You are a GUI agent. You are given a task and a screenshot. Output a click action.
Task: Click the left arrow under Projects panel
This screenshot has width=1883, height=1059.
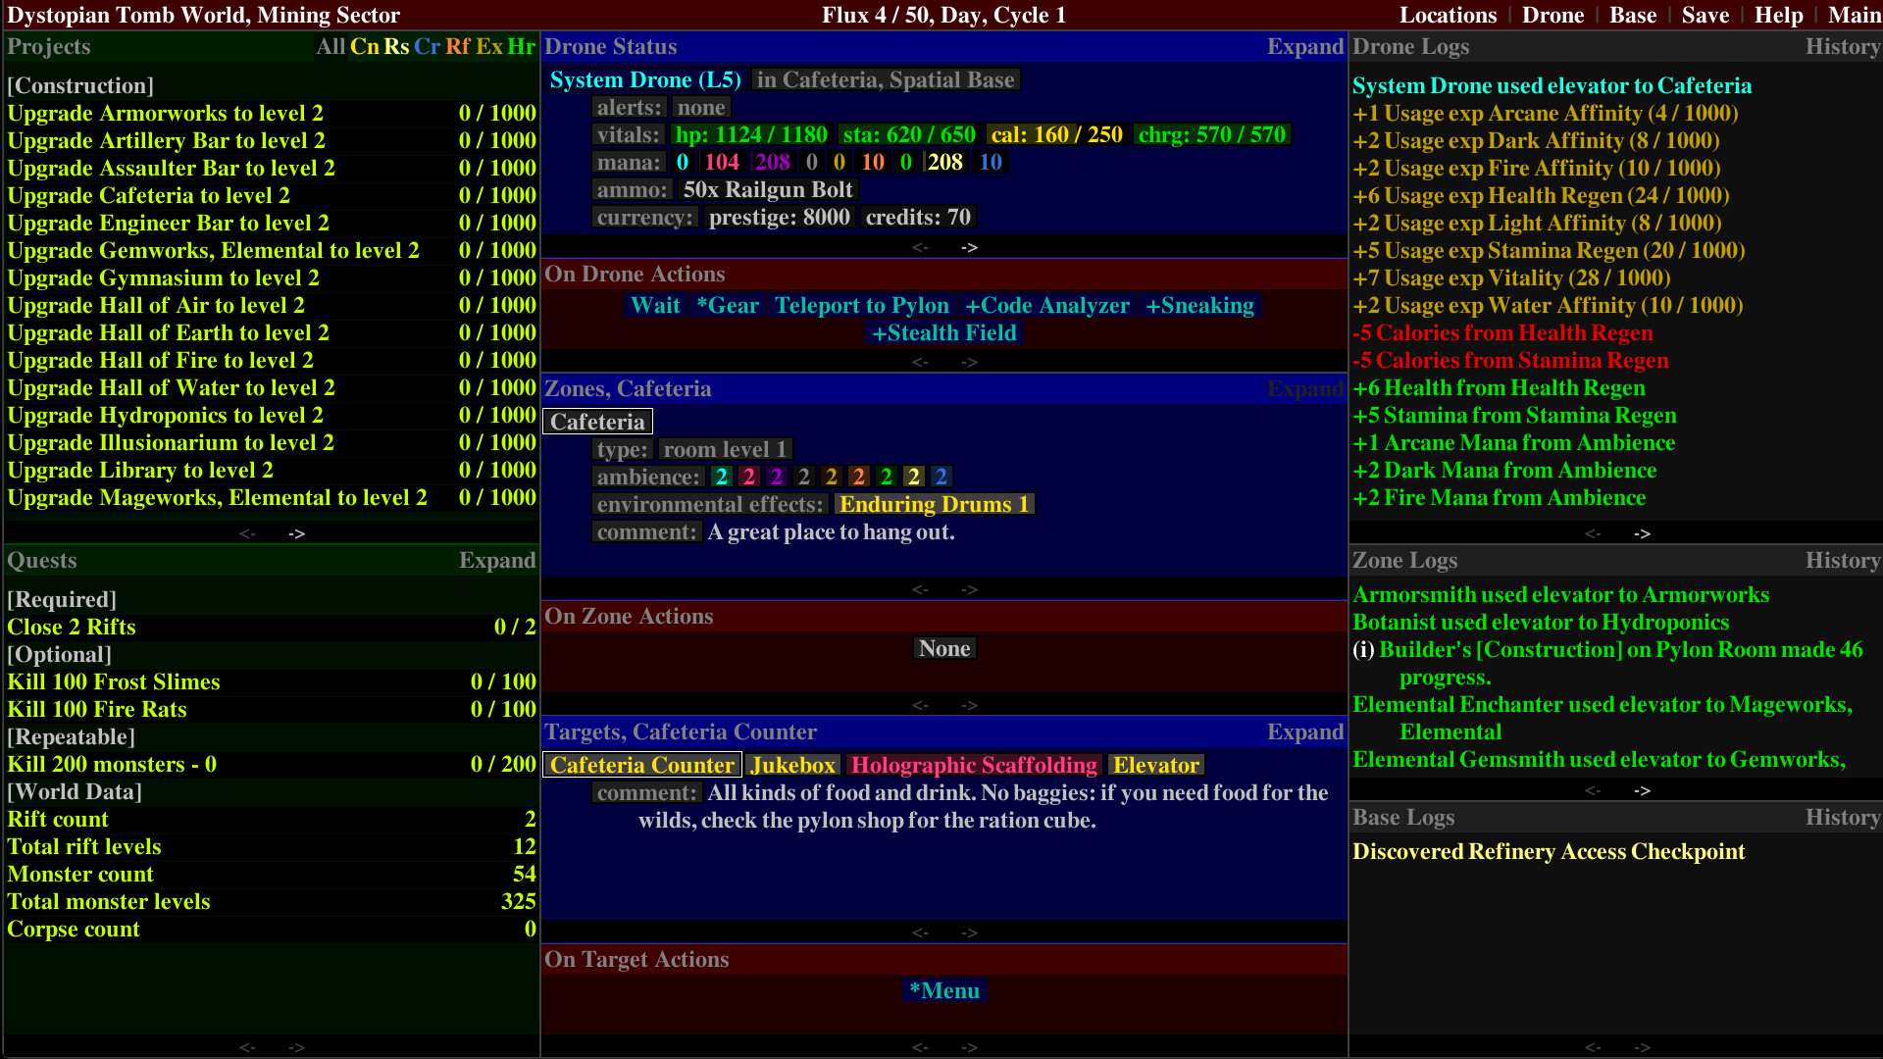[x=248, y=533]
